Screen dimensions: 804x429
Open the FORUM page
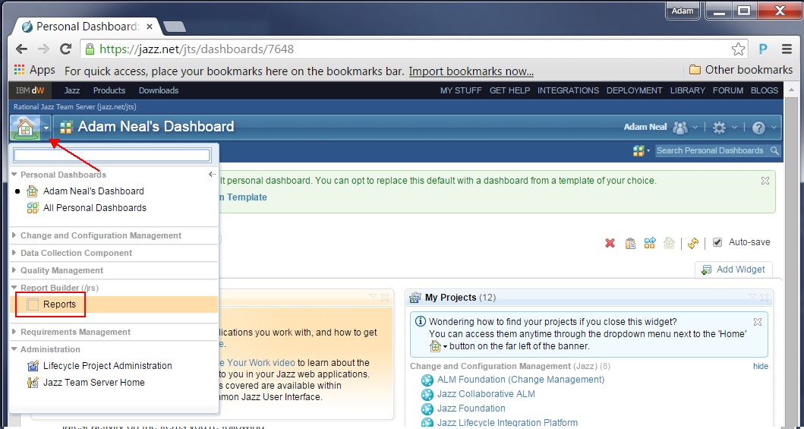tap(727, 90)
